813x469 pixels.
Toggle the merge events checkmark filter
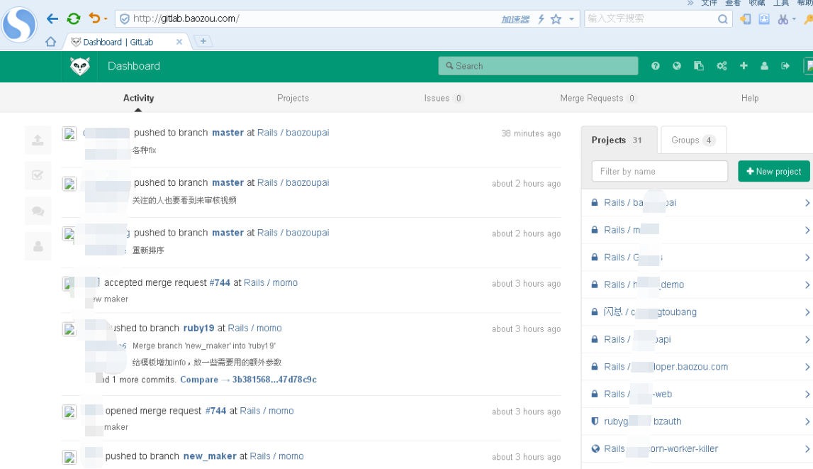tap(38, 175)
